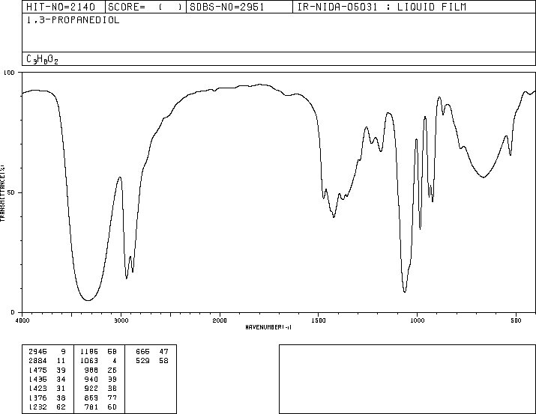Select the 1423 peak table entry

point(47,389)
